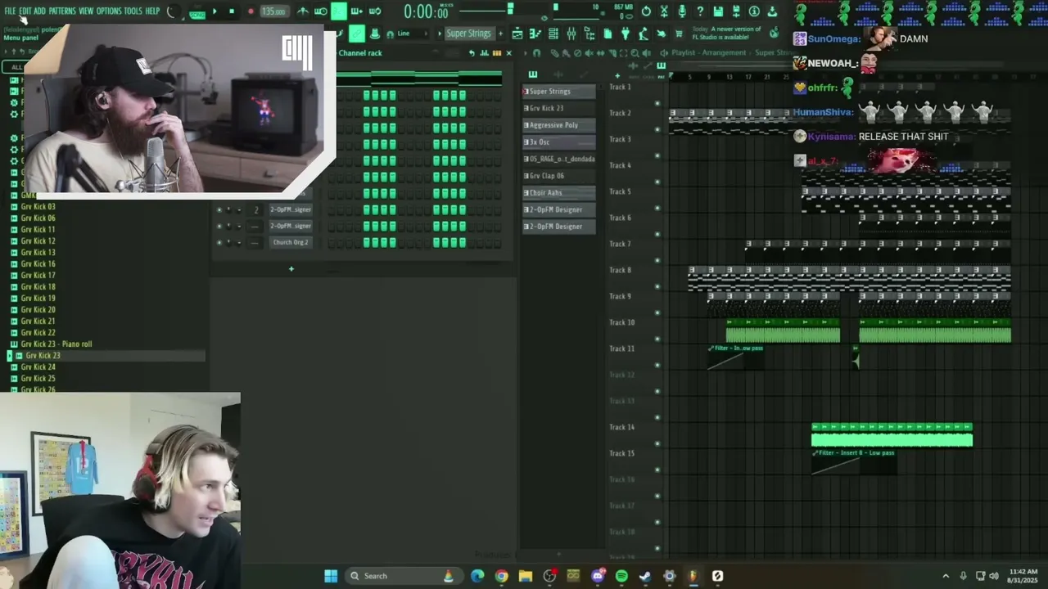Open the Windows Start menu
This screenshot has height=589, width=1048.
[331, 576]
